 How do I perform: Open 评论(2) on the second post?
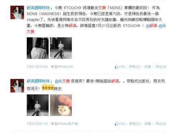click(x=161, y=124)
